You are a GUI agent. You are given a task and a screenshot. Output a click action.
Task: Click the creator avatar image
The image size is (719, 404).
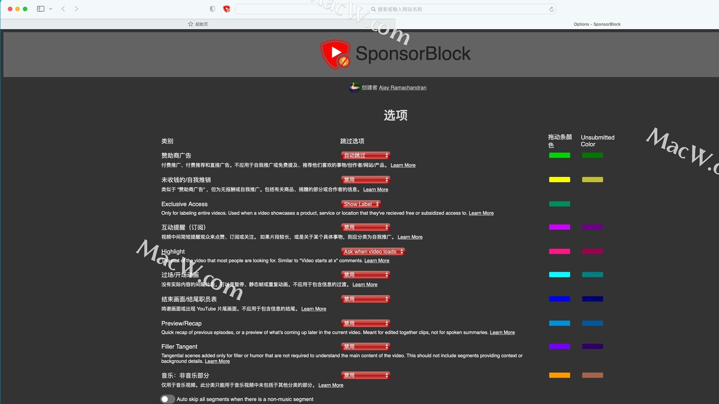pyautogui.click(x=354, y=88)
